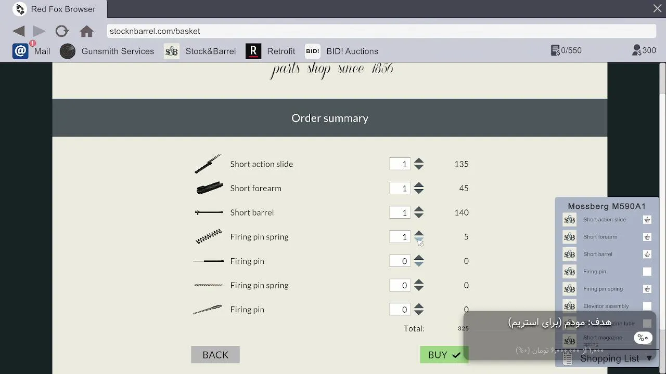Increase quantity of Firing pin spring at 0

[x=419, y=282]
